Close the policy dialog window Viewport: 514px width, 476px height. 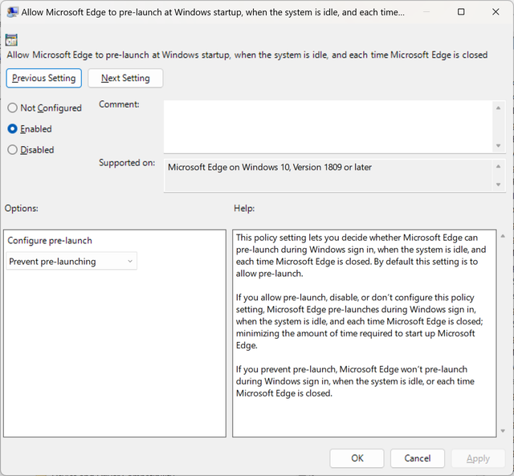496,12
